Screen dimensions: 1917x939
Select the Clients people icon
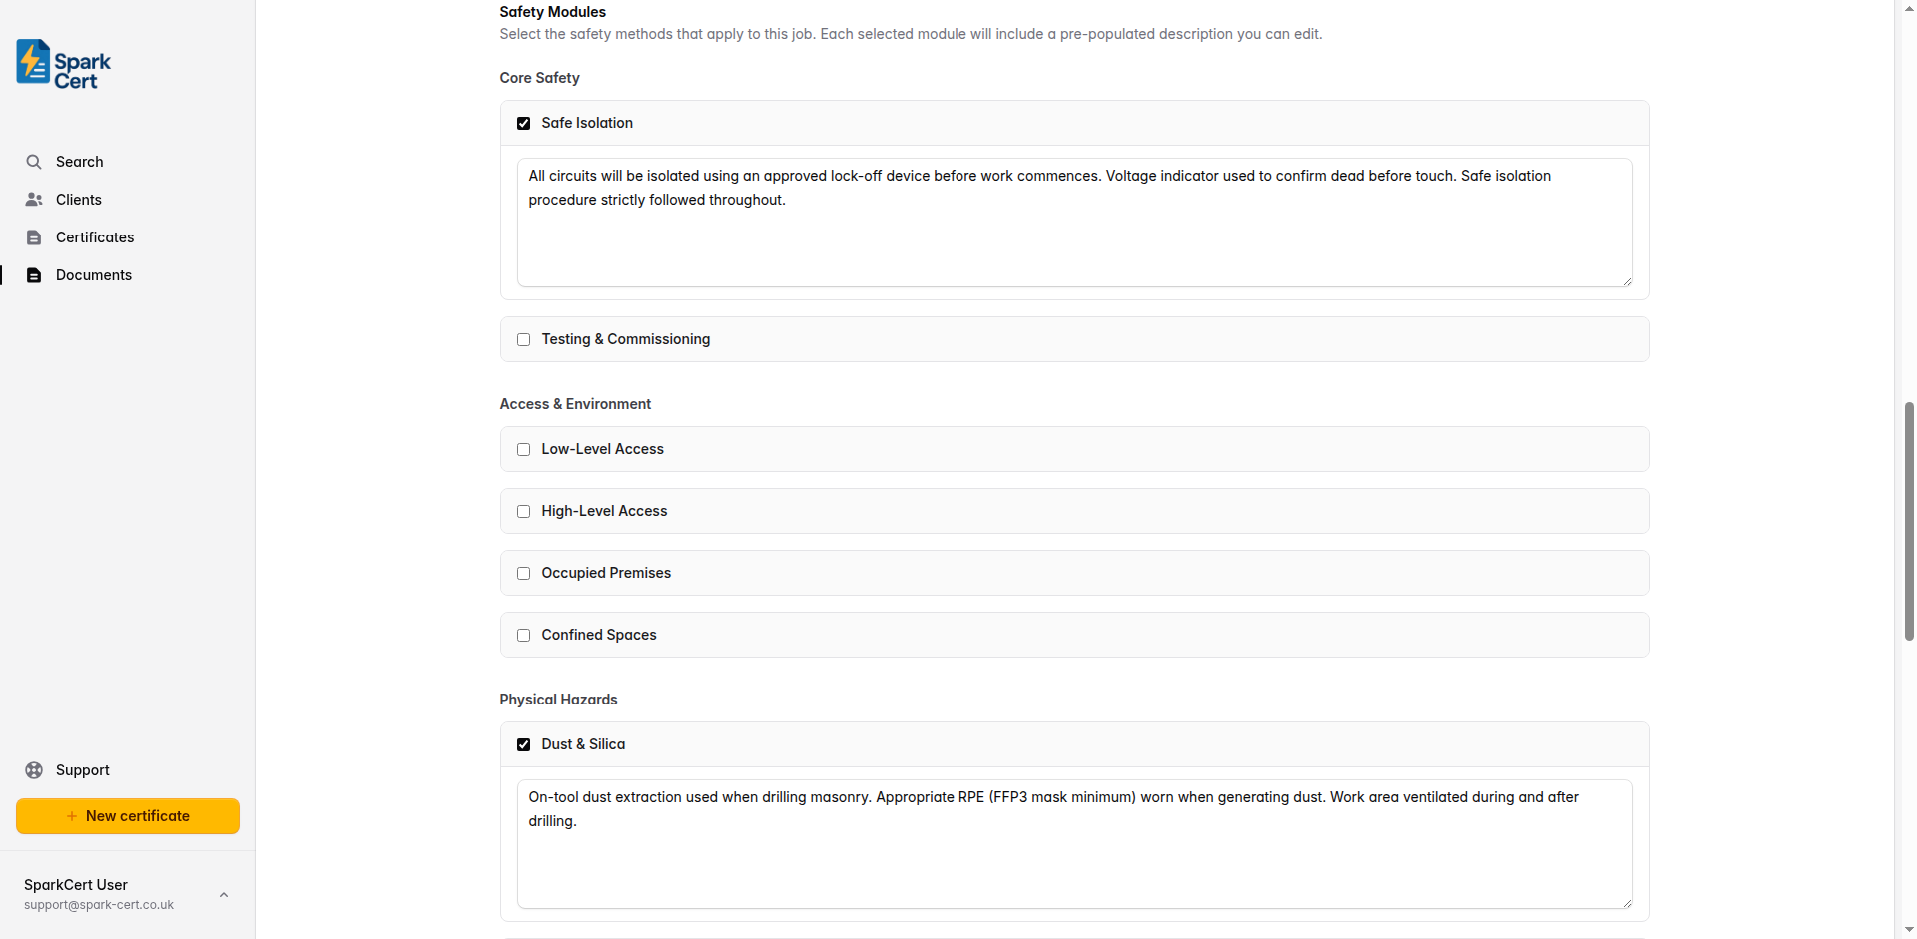point(34,199)
